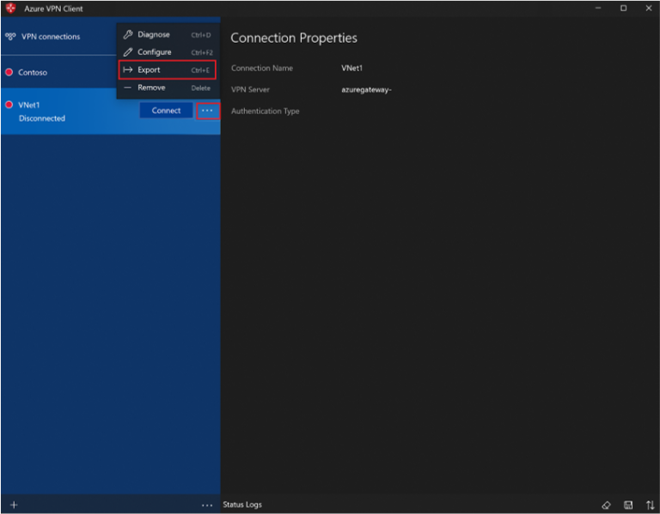Click the VNet1 connection name value
660x514 pixels.
[x=351, y=68]
